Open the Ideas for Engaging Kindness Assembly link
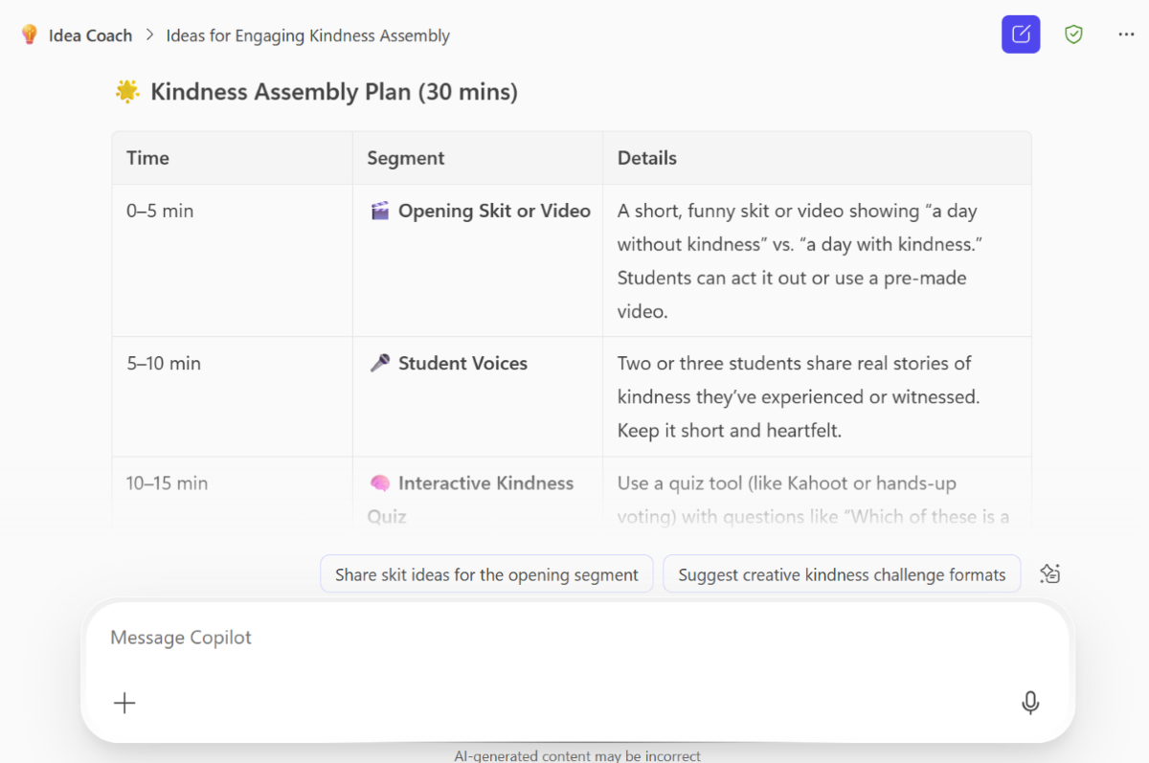 [x=307, y=35]
